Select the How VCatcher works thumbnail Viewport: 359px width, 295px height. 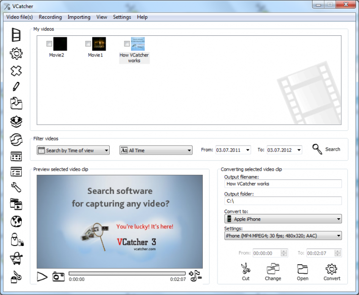pos(138,44)
